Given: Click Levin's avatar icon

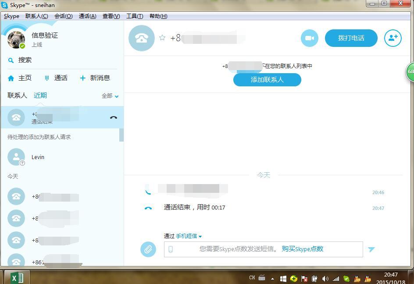Looking at the screenshot, I should [x=16, y=157].
